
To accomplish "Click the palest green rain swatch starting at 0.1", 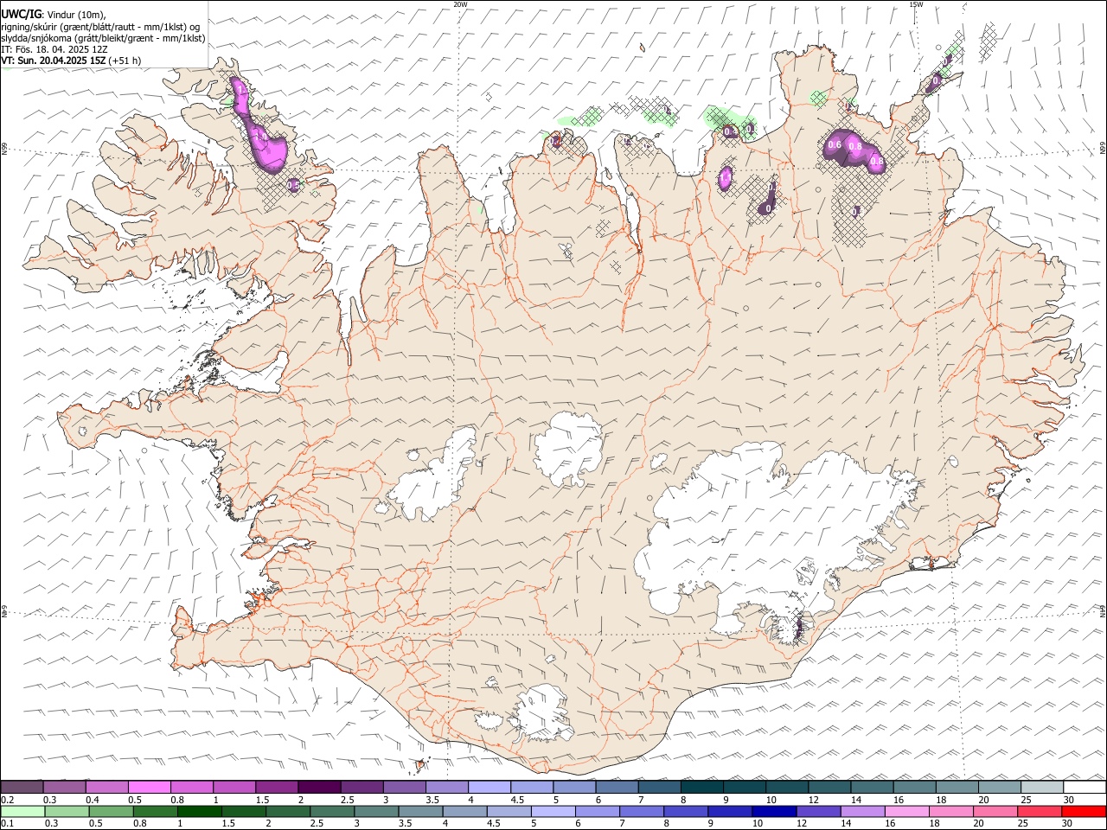I will [23, 812].
